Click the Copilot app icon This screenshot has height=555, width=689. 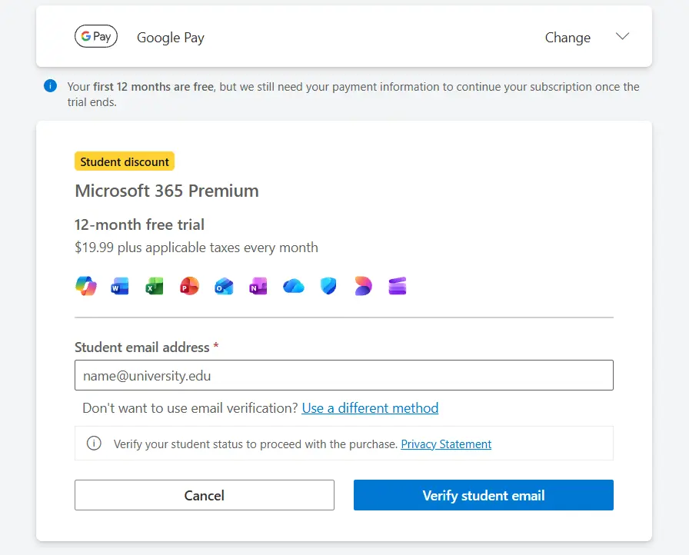85,286
